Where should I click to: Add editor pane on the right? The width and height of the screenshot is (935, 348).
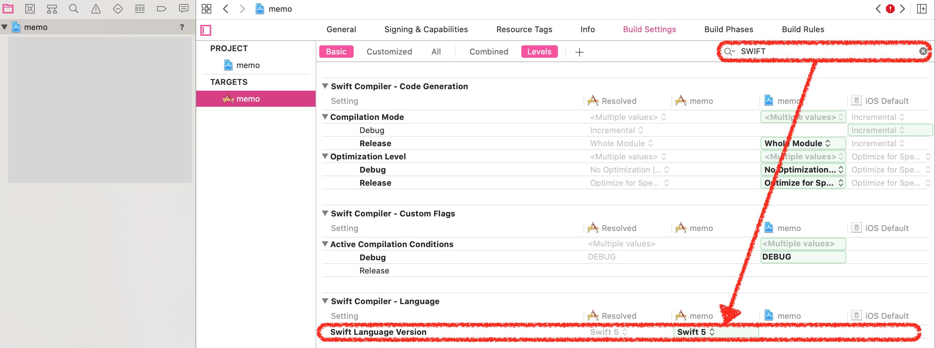(921, 9)
